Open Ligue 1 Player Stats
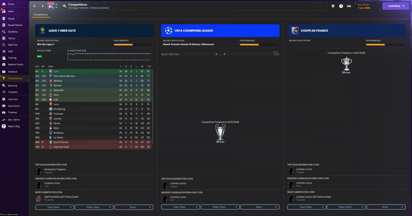412x216 pixels. click(94, 207)
